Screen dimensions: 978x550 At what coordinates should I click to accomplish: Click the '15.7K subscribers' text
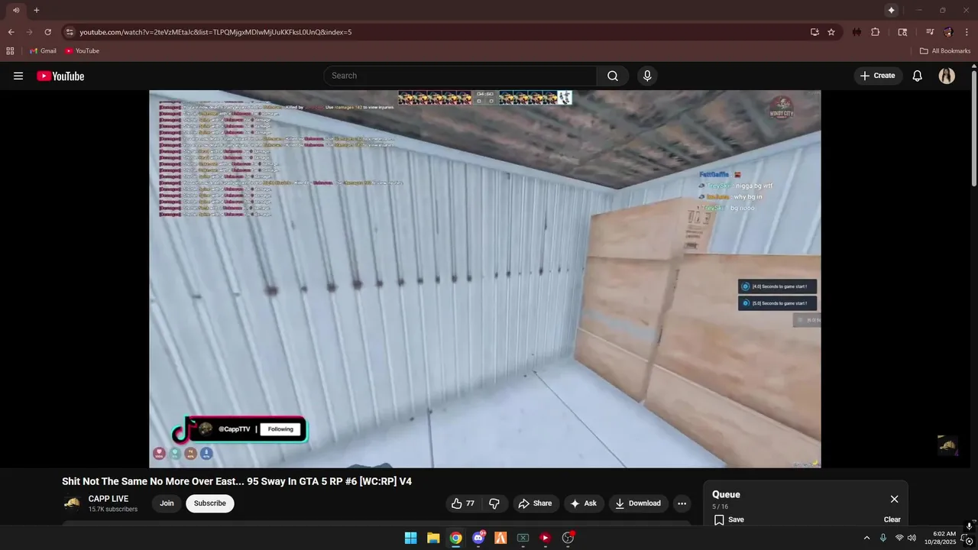tap(113, 510)
